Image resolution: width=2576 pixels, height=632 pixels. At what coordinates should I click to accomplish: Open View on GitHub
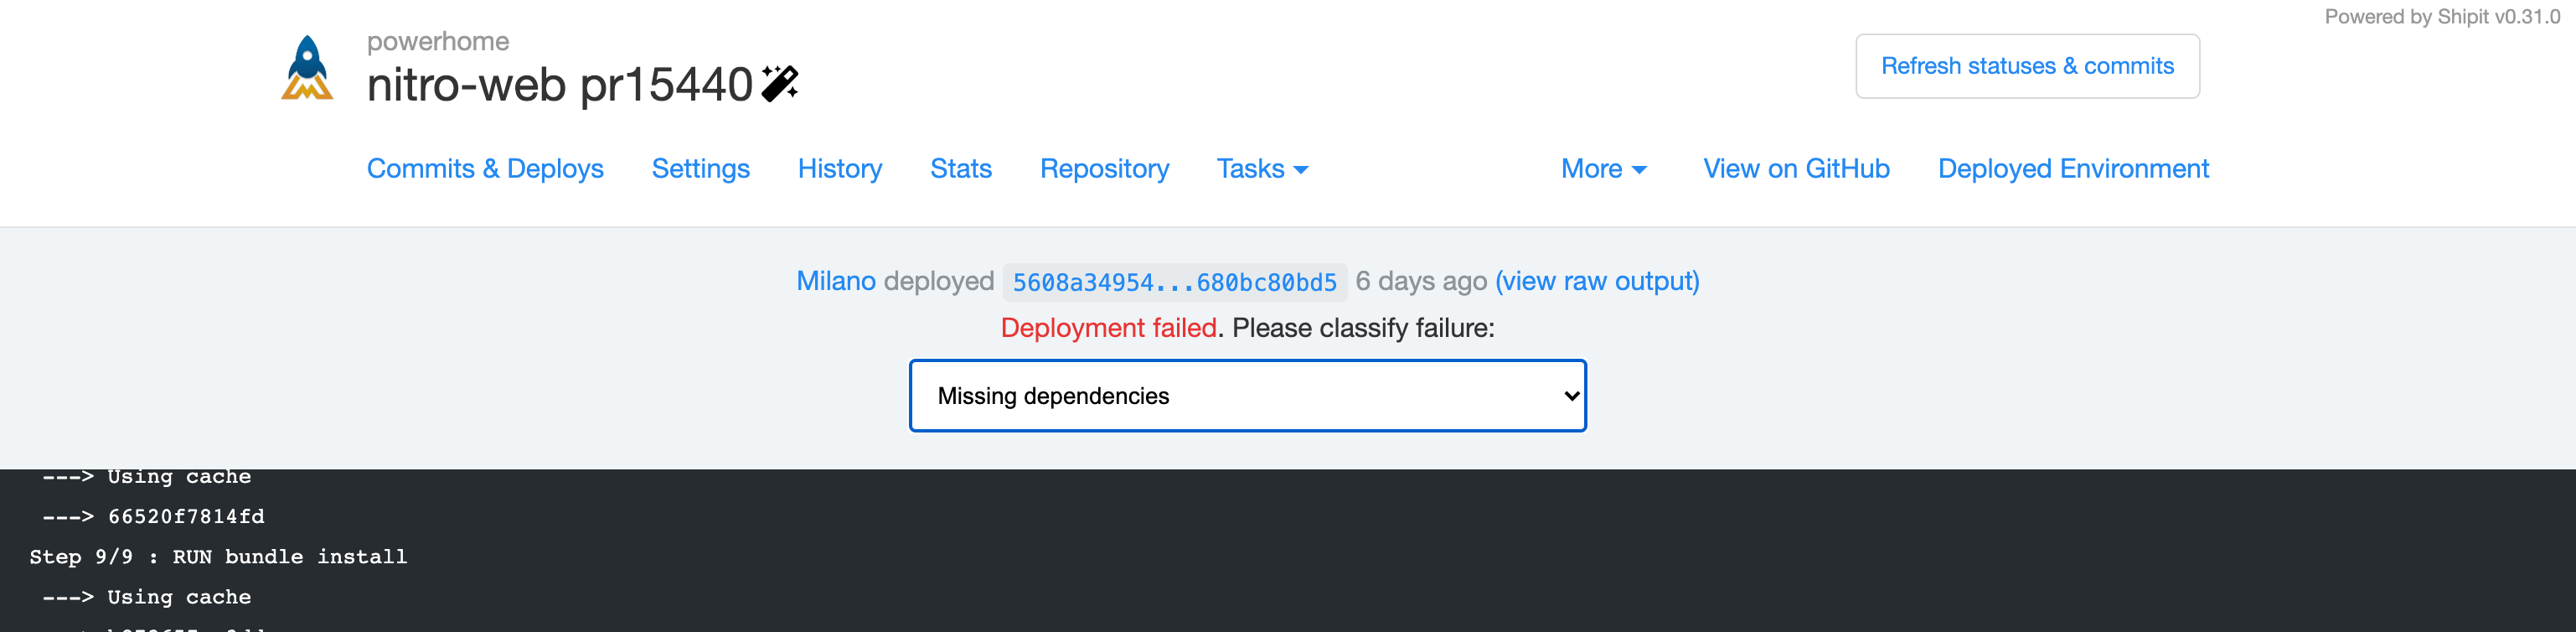click(x=1795, y=169)
